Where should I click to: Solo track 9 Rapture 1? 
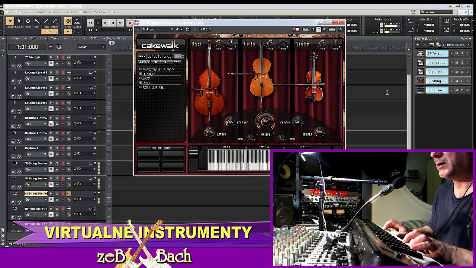click(57, 148)
